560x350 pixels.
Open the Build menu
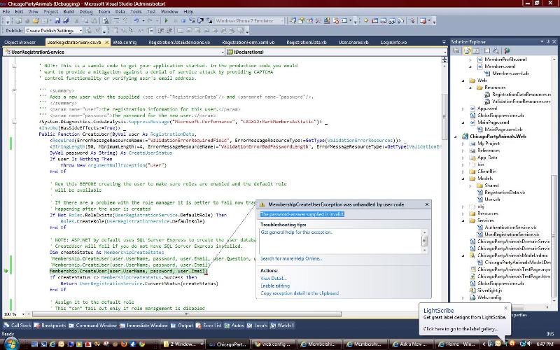coord(68,11)
